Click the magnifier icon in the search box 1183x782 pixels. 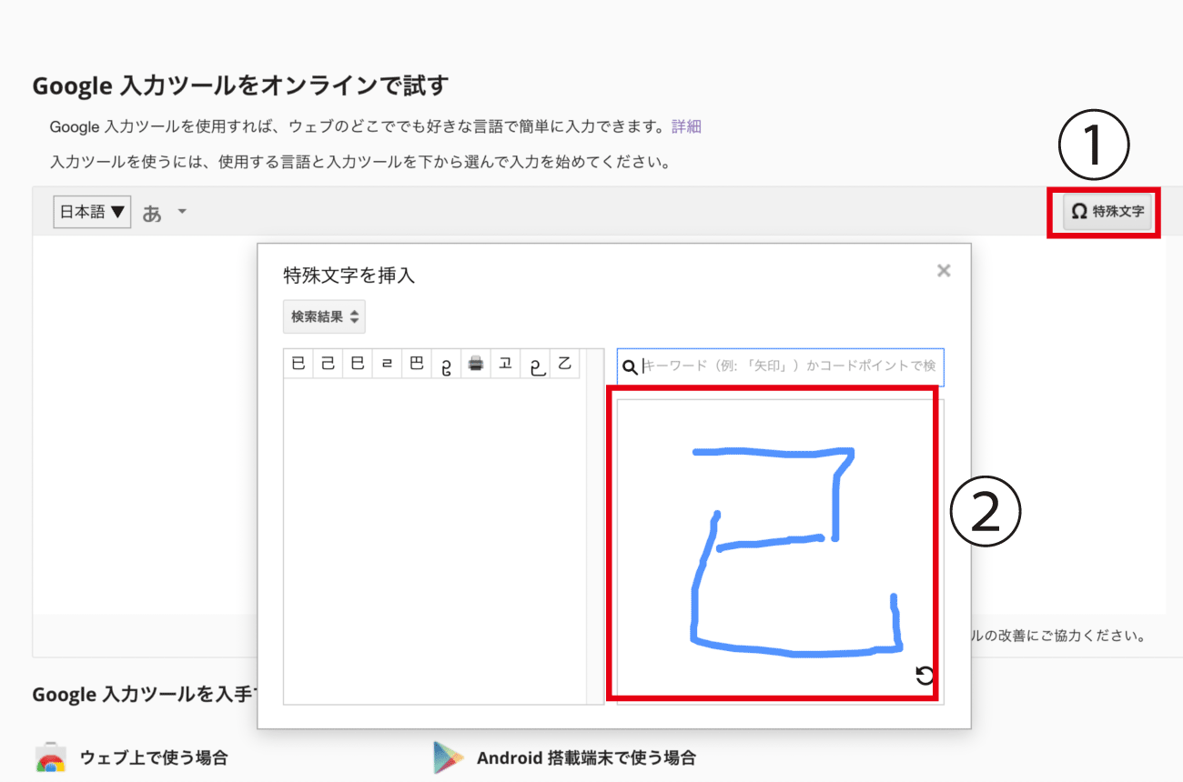pos(630,366)
